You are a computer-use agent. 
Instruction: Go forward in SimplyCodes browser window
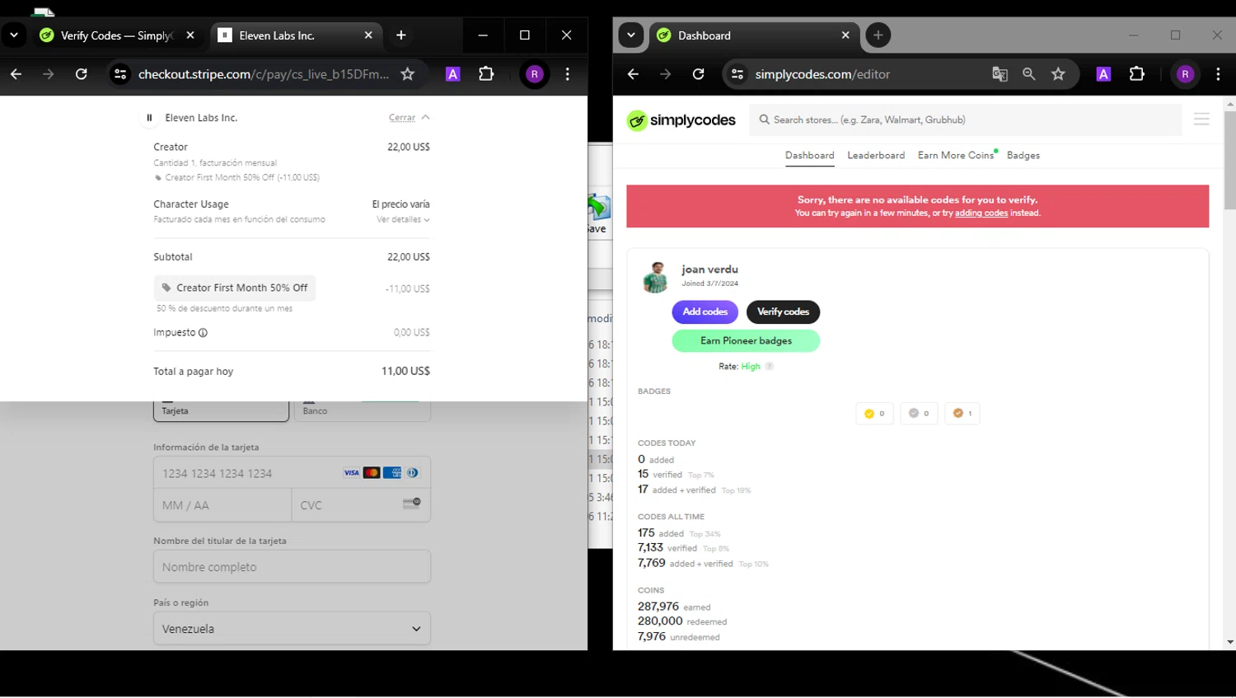pyautogui.click(x=666, y=74)
